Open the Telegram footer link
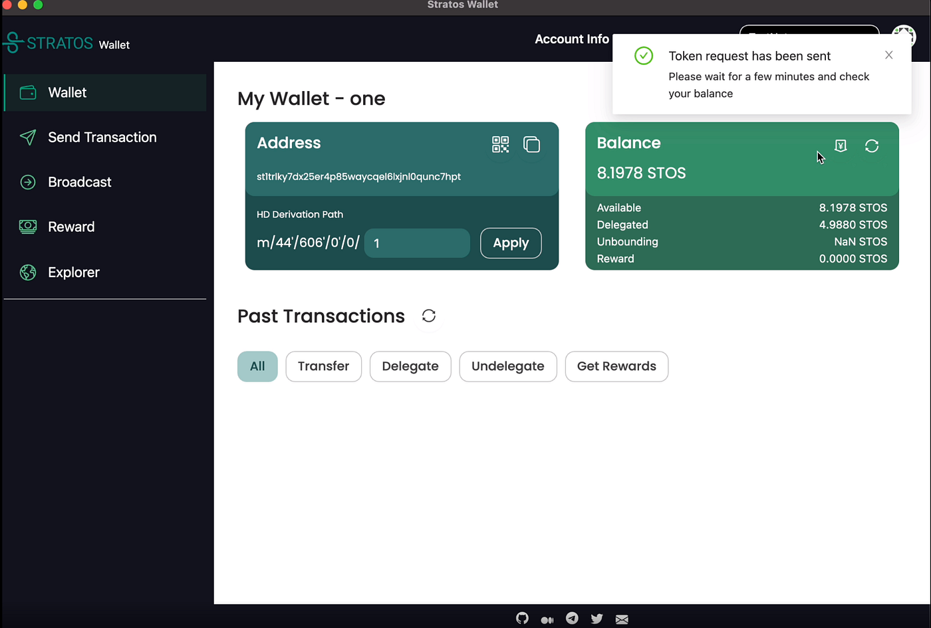Viewport: 931px width, 628px height. [x=572, y=618]
